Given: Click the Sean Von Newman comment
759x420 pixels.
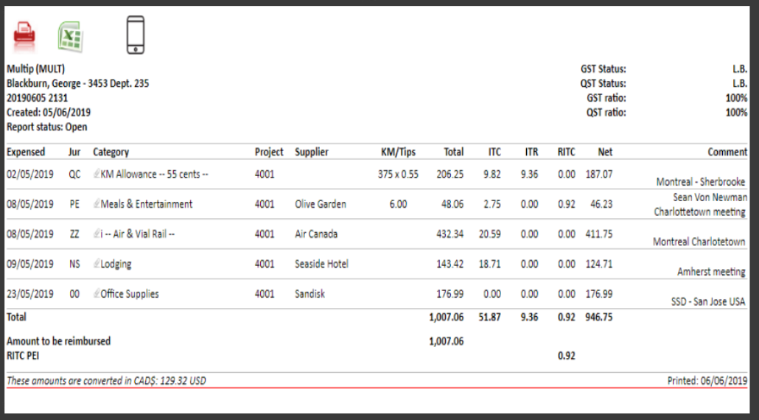Looking at the screenshot, I should click(710, 197).
